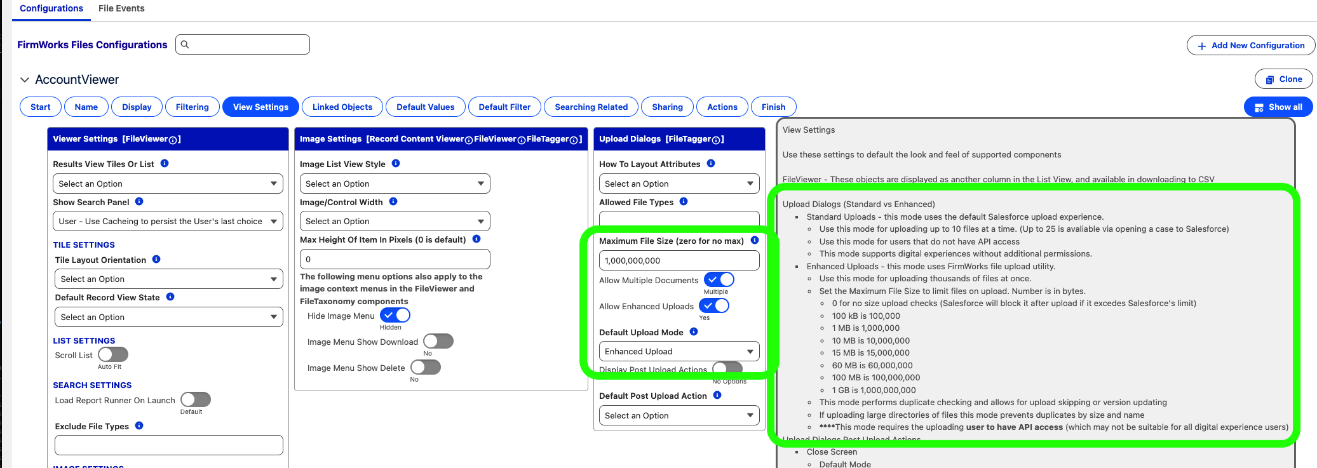This screenshot has width=1317, height=468.
Task: Go to the Linked Objects step
Action: click(342, 107)
